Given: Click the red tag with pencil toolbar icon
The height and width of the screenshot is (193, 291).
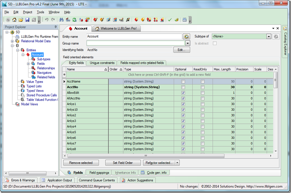Looking at the screenshot, I should 95,20.
